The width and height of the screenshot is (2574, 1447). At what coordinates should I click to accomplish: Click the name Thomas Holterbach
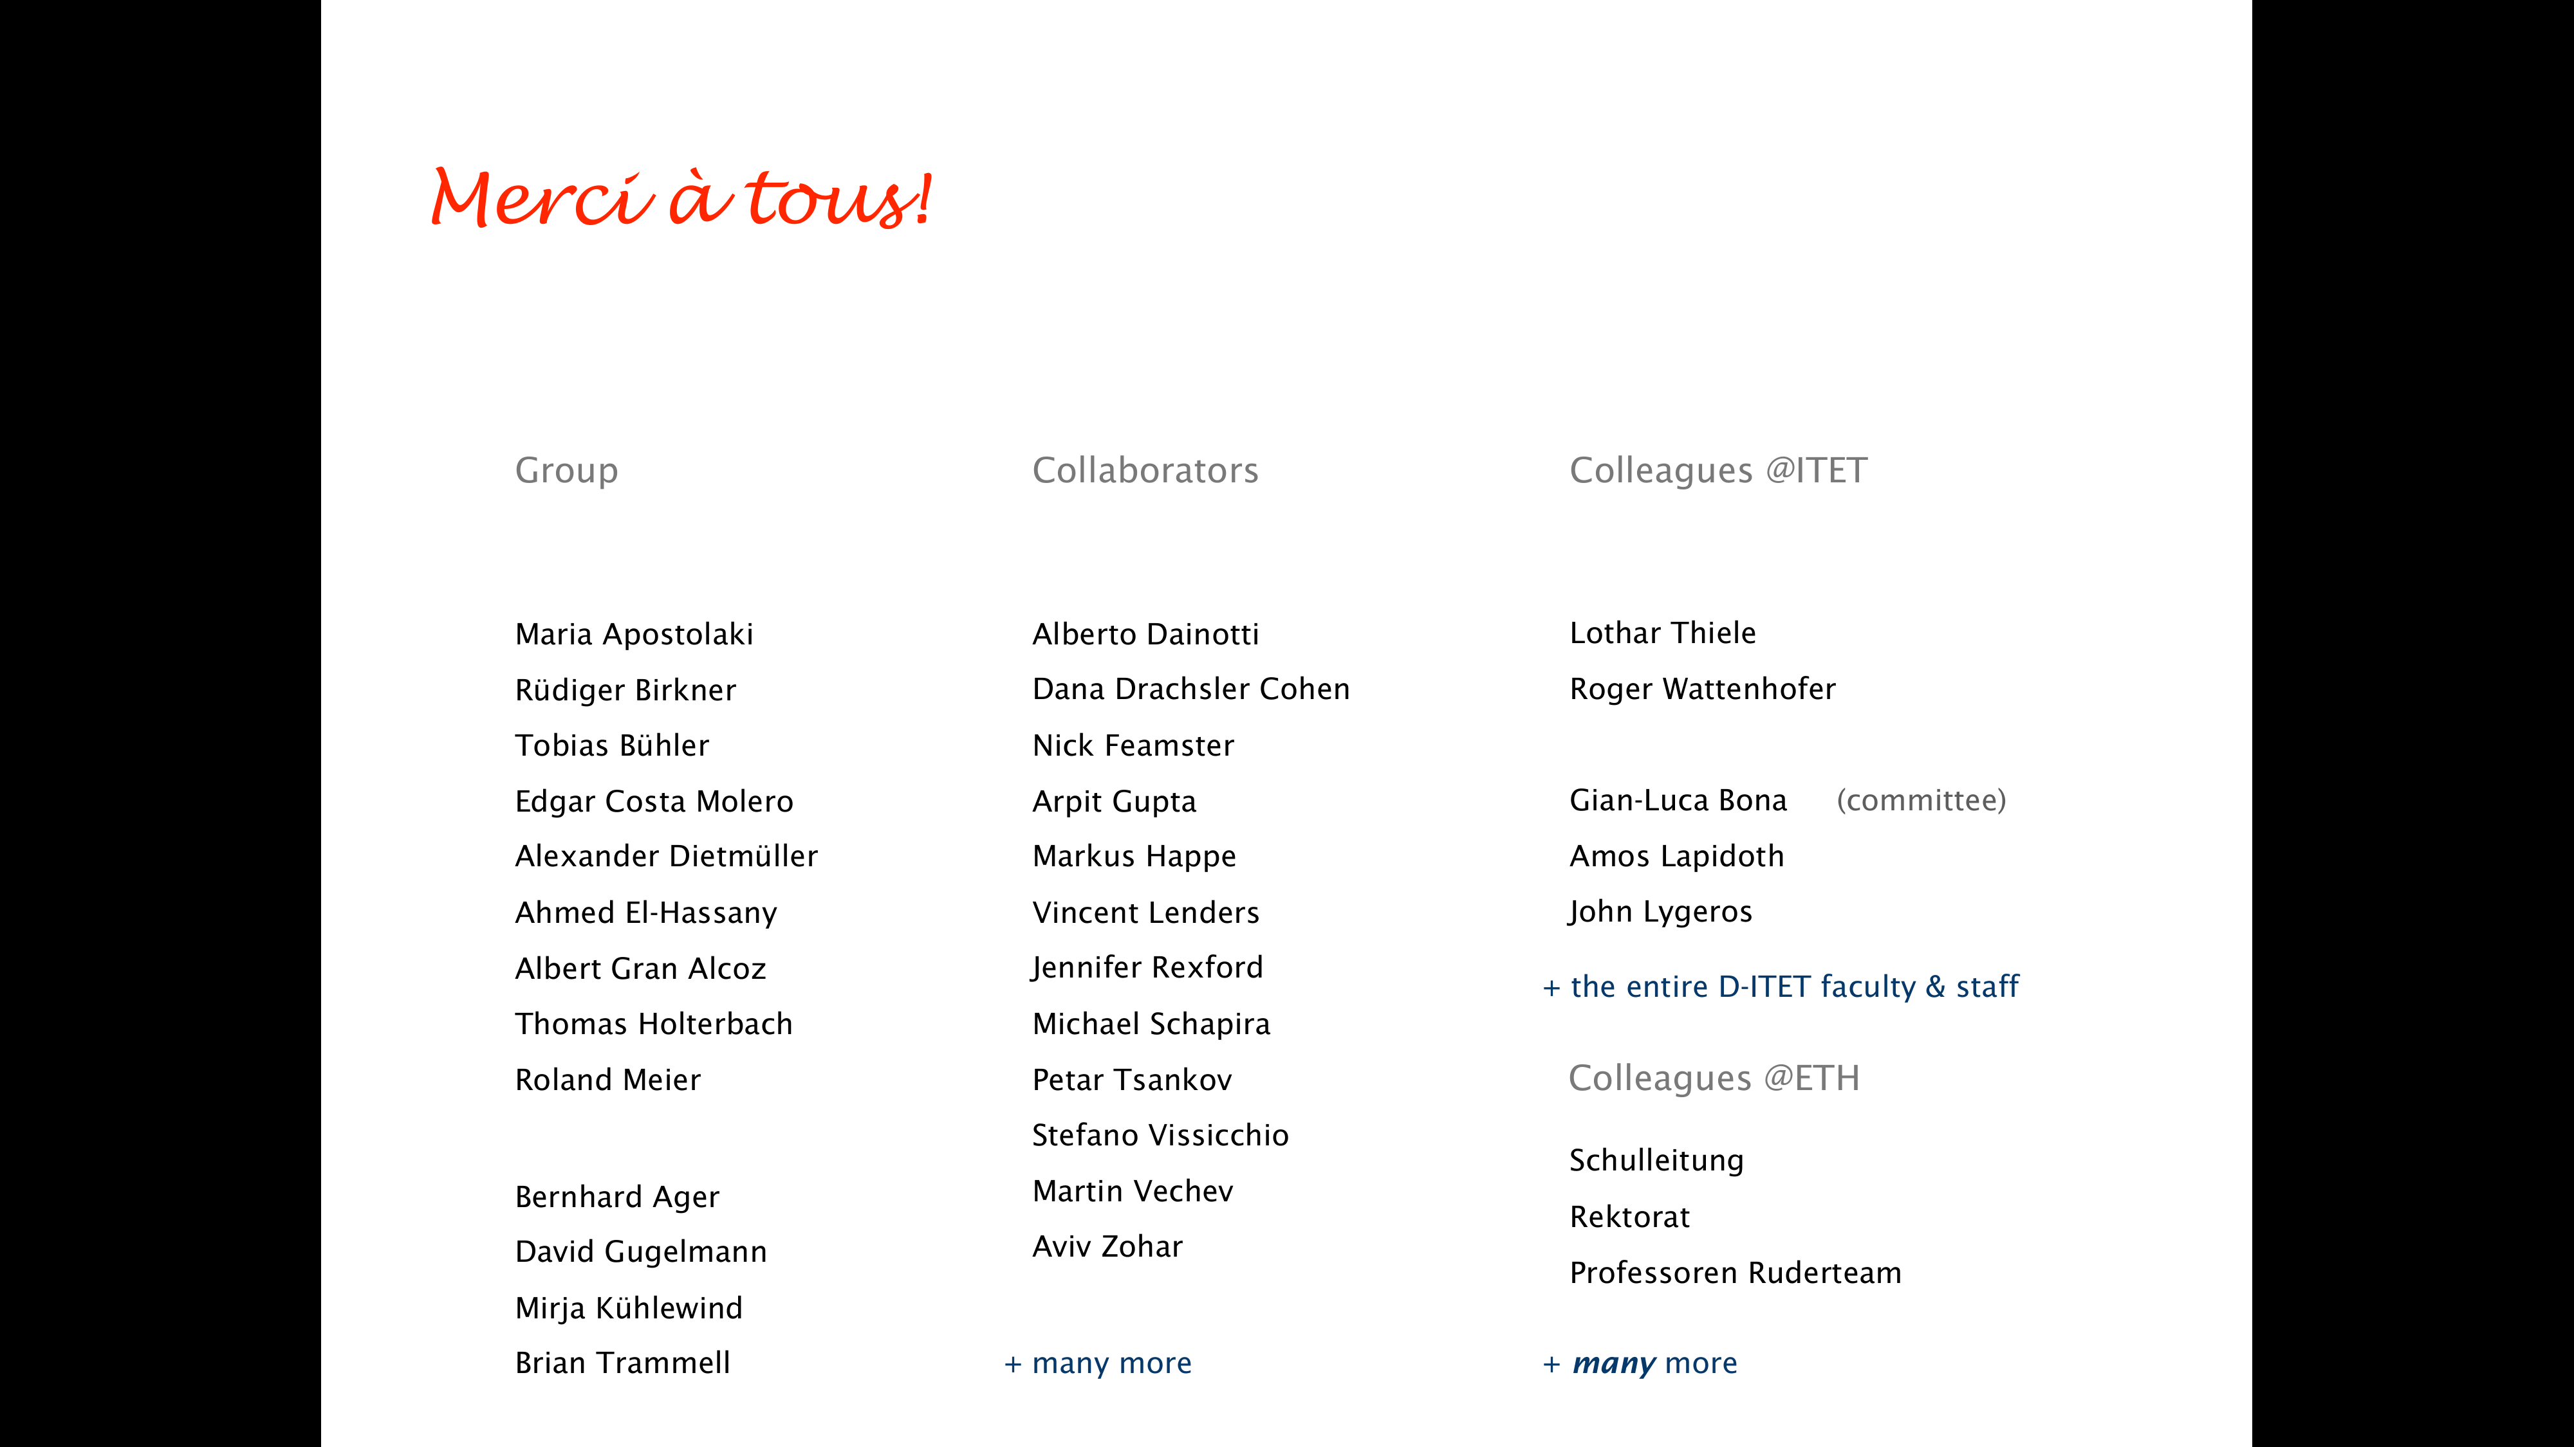pos(653,1024)
